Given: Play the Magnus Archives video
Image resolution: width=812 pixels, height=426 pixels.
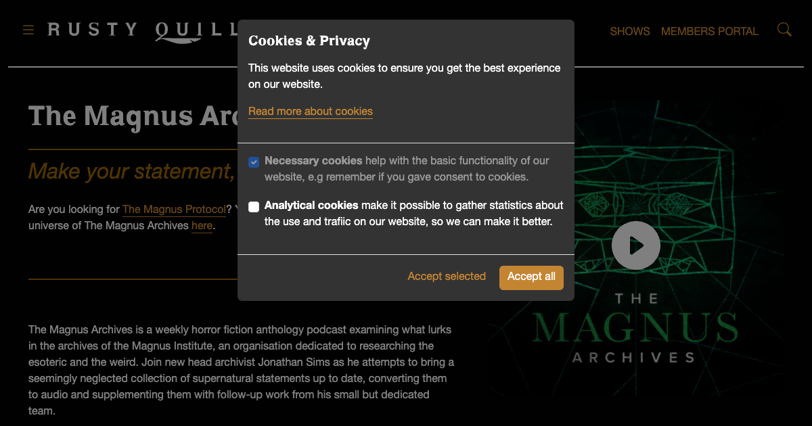Looking at the screenshot, I should point(635,245).
